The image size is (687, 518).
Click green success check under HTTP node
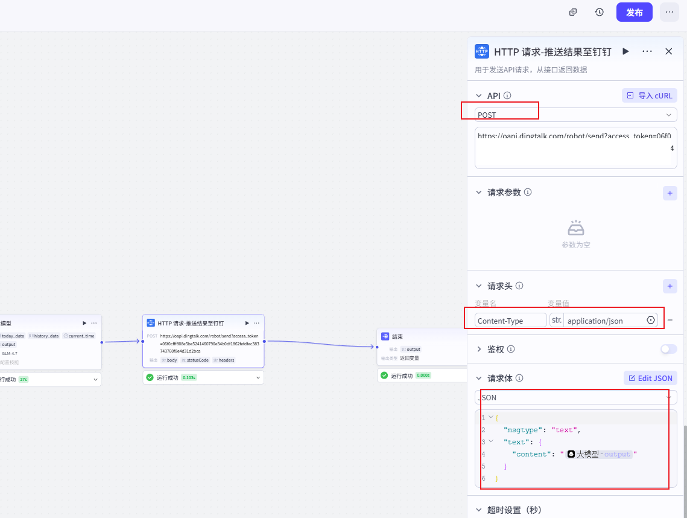[x=150, y=377]
